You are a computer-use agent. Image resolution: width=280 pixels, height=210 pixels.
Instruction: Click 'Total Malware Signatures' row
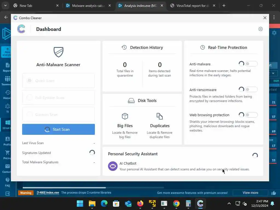pos(59,162)
